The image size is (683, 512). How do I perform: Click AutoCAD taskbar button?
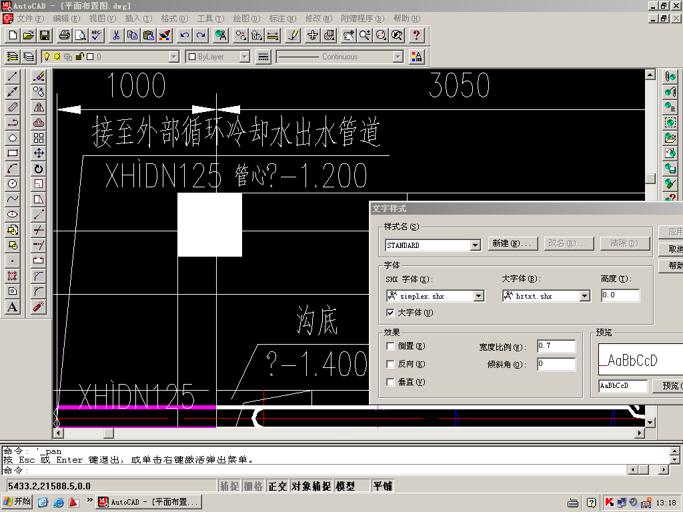(149, 502)
